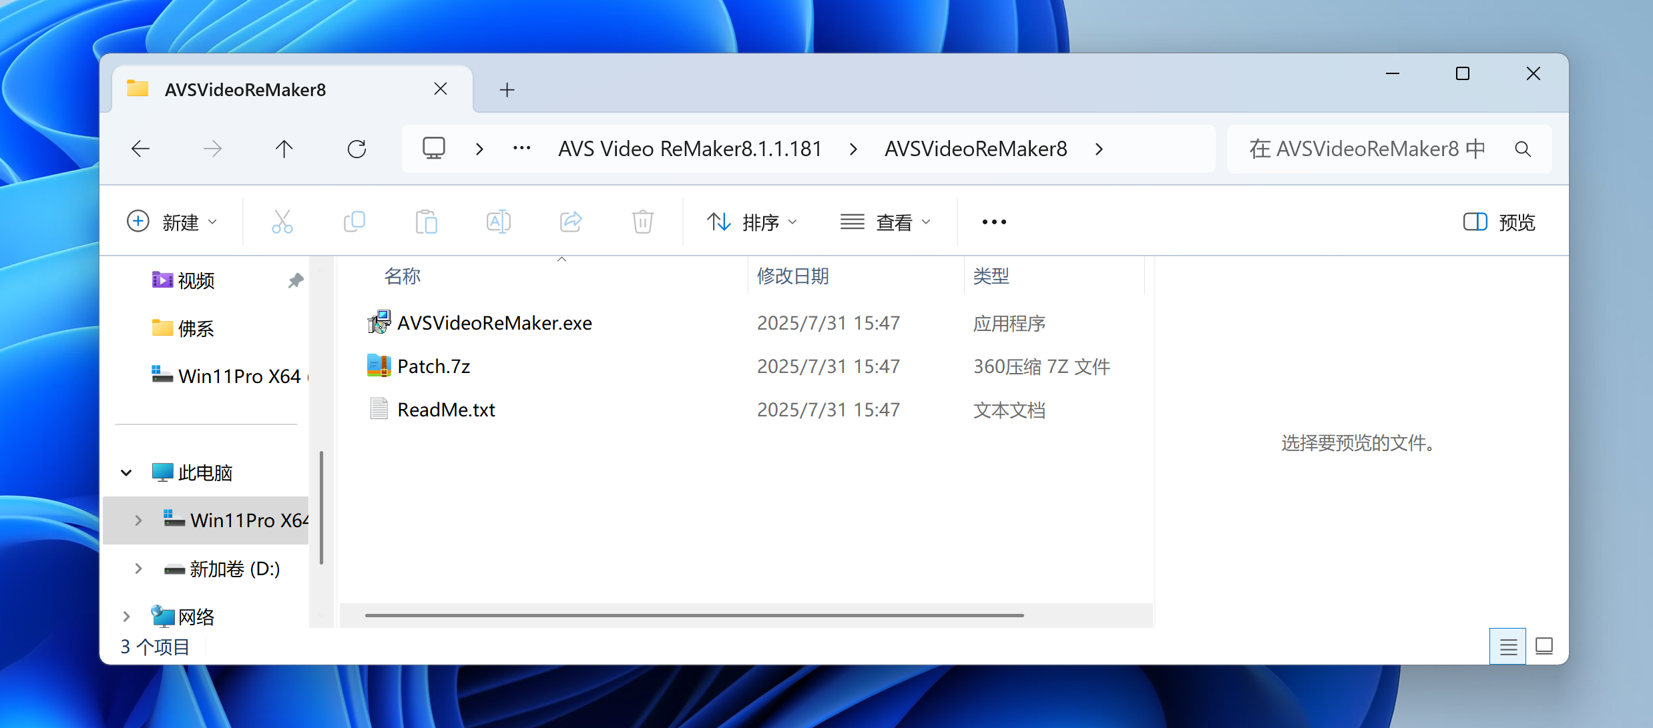Screen dimensions: 1653x728
Task: Open a new tab with plus button
Action: [507, 90]
